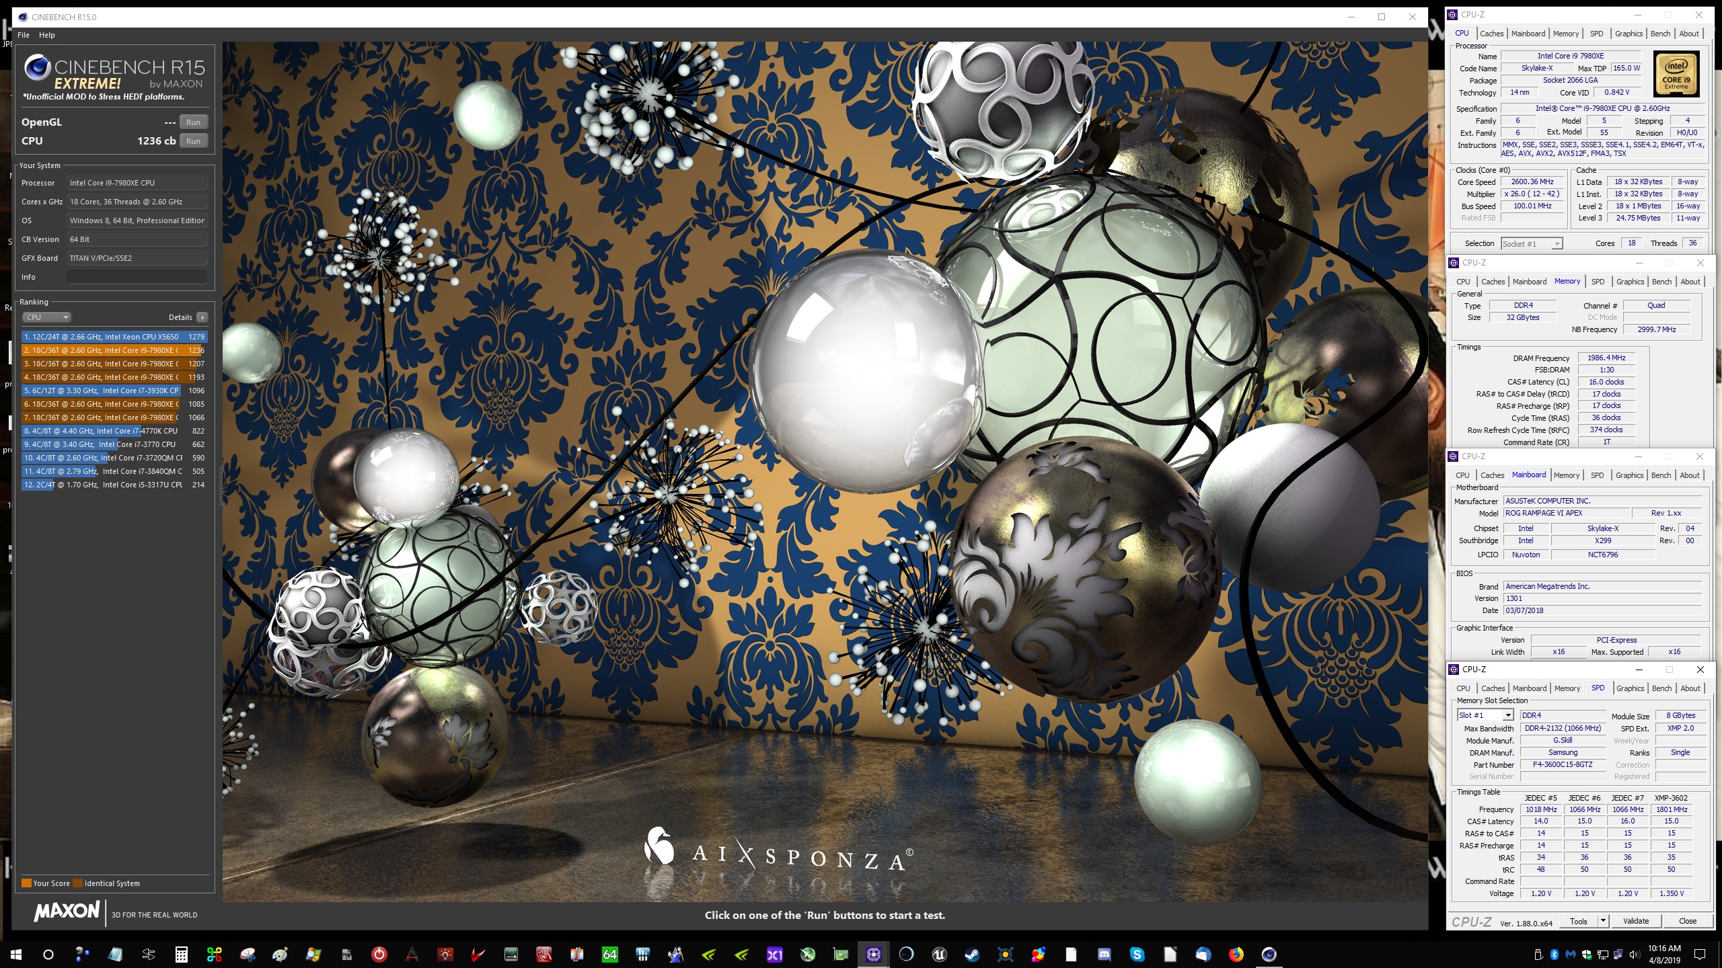Switch to CPU-Z purple chip taskbar icon
Screen dimensions: 1722x968
[873, 954]
